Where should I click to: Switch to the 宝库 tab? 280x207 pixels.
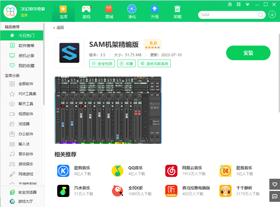pyautogui.click(x=63, y=12)
